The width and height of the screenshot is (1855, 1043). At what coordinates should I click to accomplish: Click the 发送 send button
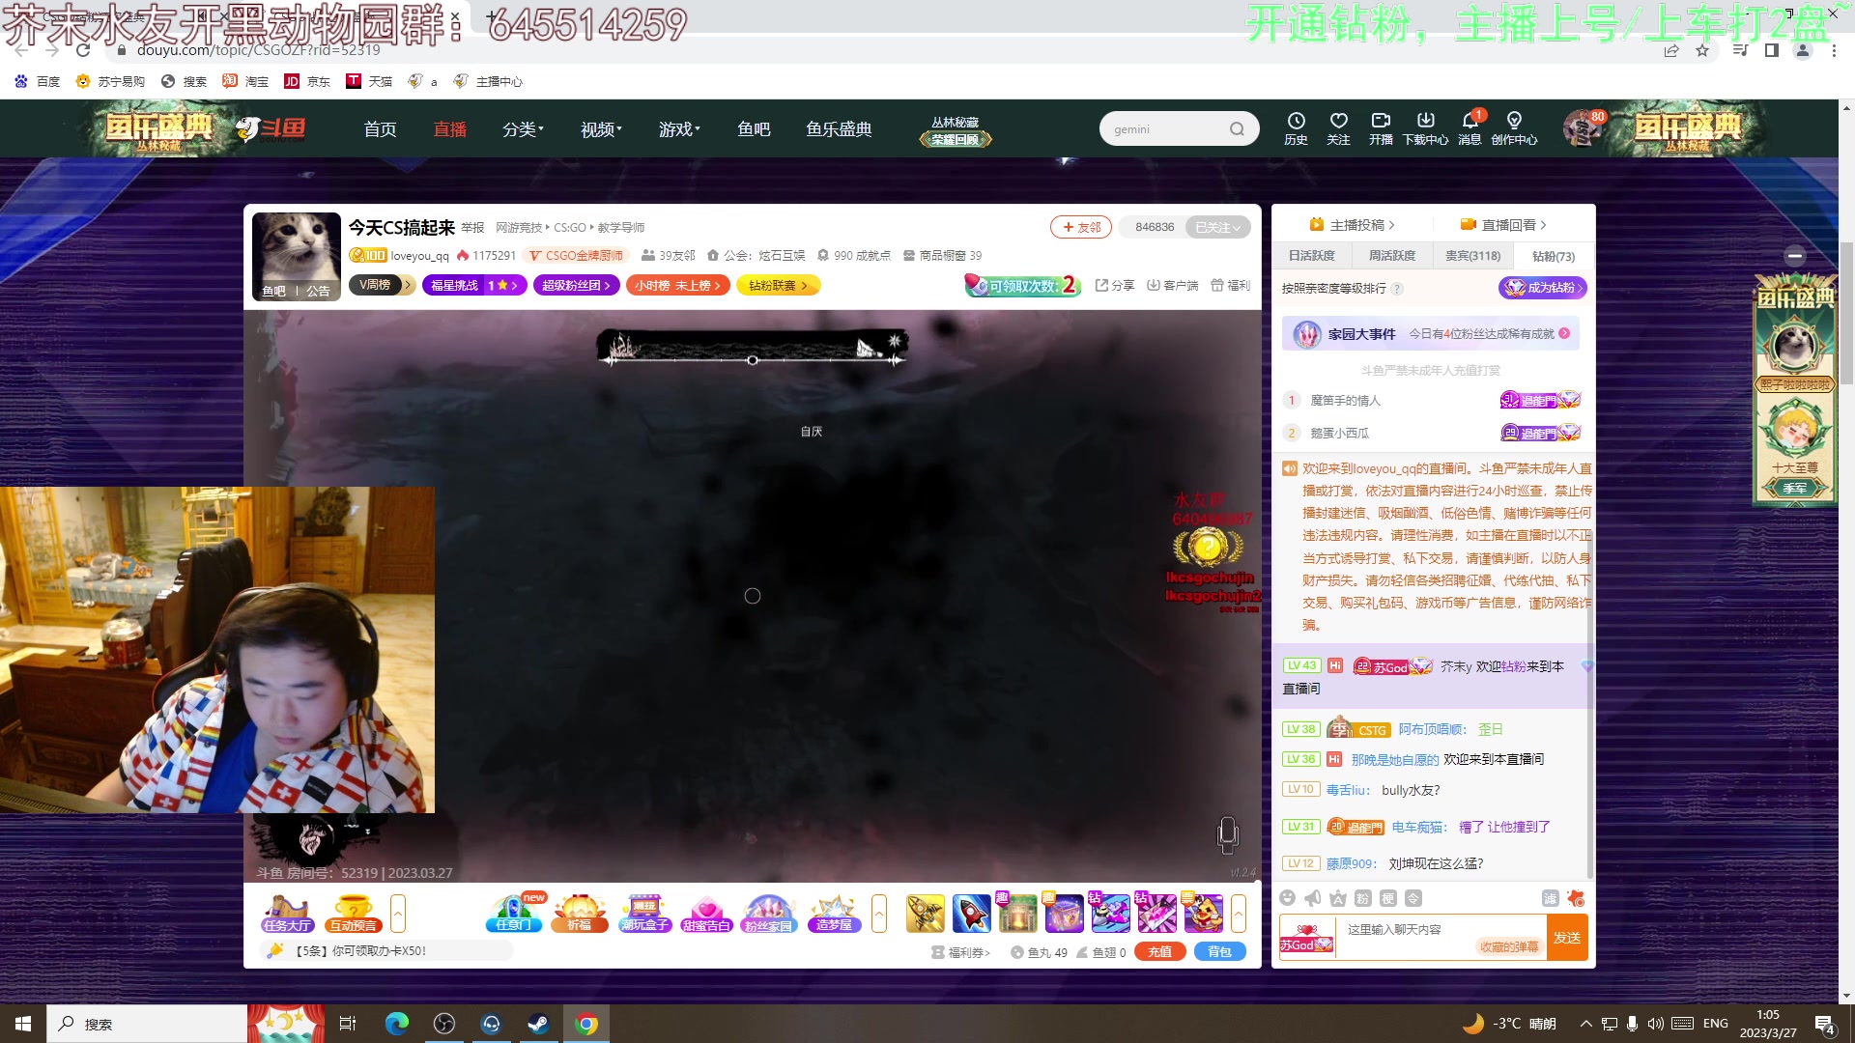pos(1567,938)
